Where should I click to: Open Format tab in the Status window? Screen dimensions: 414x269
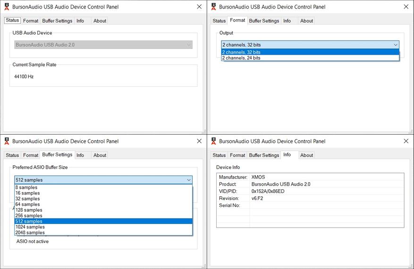click(x=31, y=21)
